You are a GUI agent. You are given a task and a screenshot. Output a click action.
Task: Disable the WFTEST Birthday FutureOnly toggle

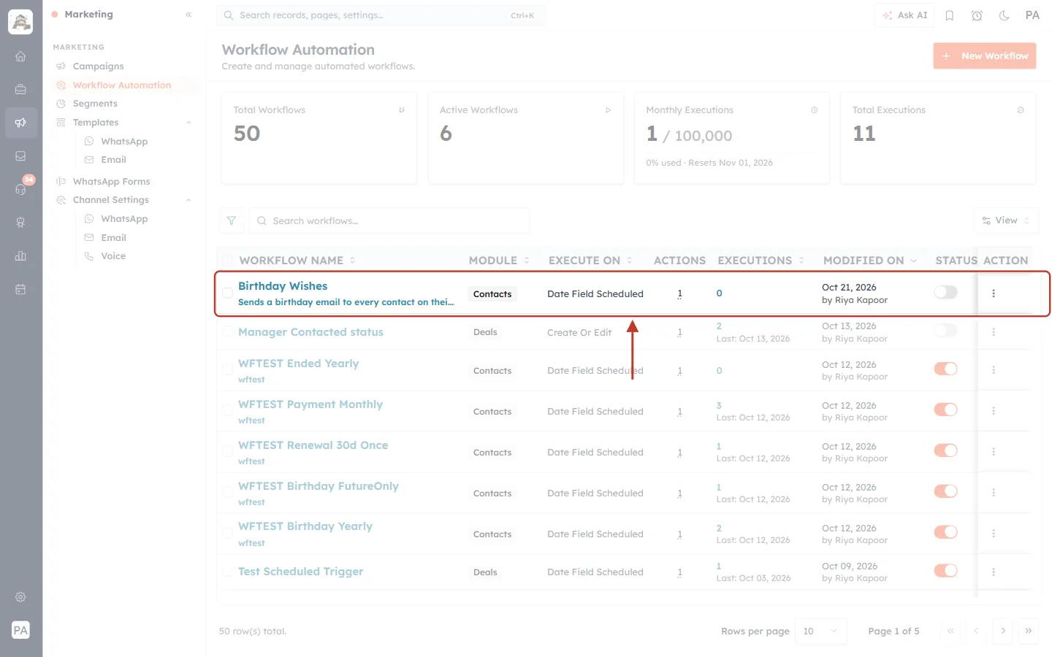coord(945,491)
